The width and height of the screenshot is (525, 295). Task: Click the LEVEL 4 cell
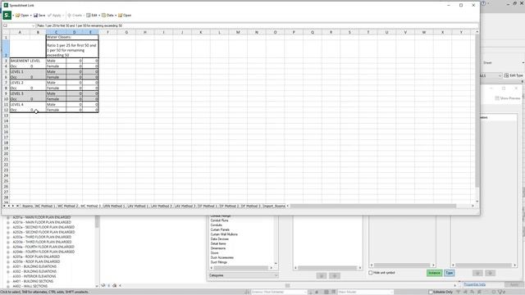point(28,104)
